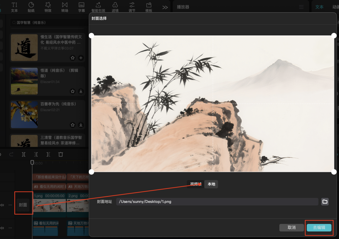The height and width of the screenshot is (239, 339).
Task: Switch cover source to 视频帧
Action: [196, 184]
